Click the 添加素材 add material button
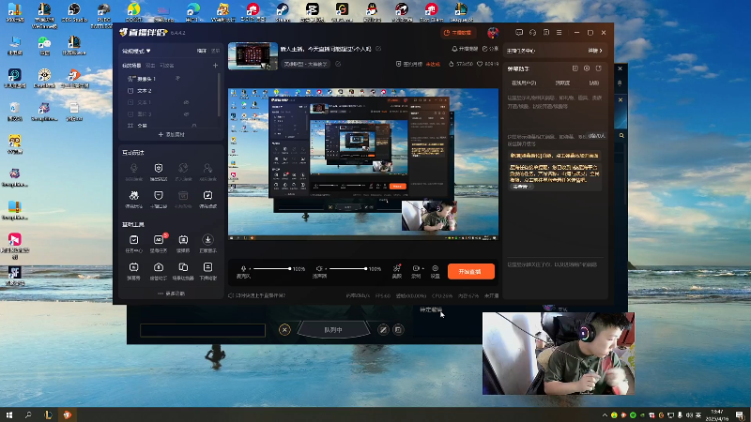 coord(172,134)
